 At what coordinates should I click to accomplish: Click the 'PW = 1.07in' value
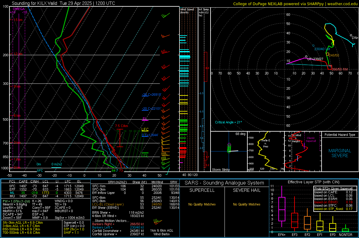tap(16, 201)
